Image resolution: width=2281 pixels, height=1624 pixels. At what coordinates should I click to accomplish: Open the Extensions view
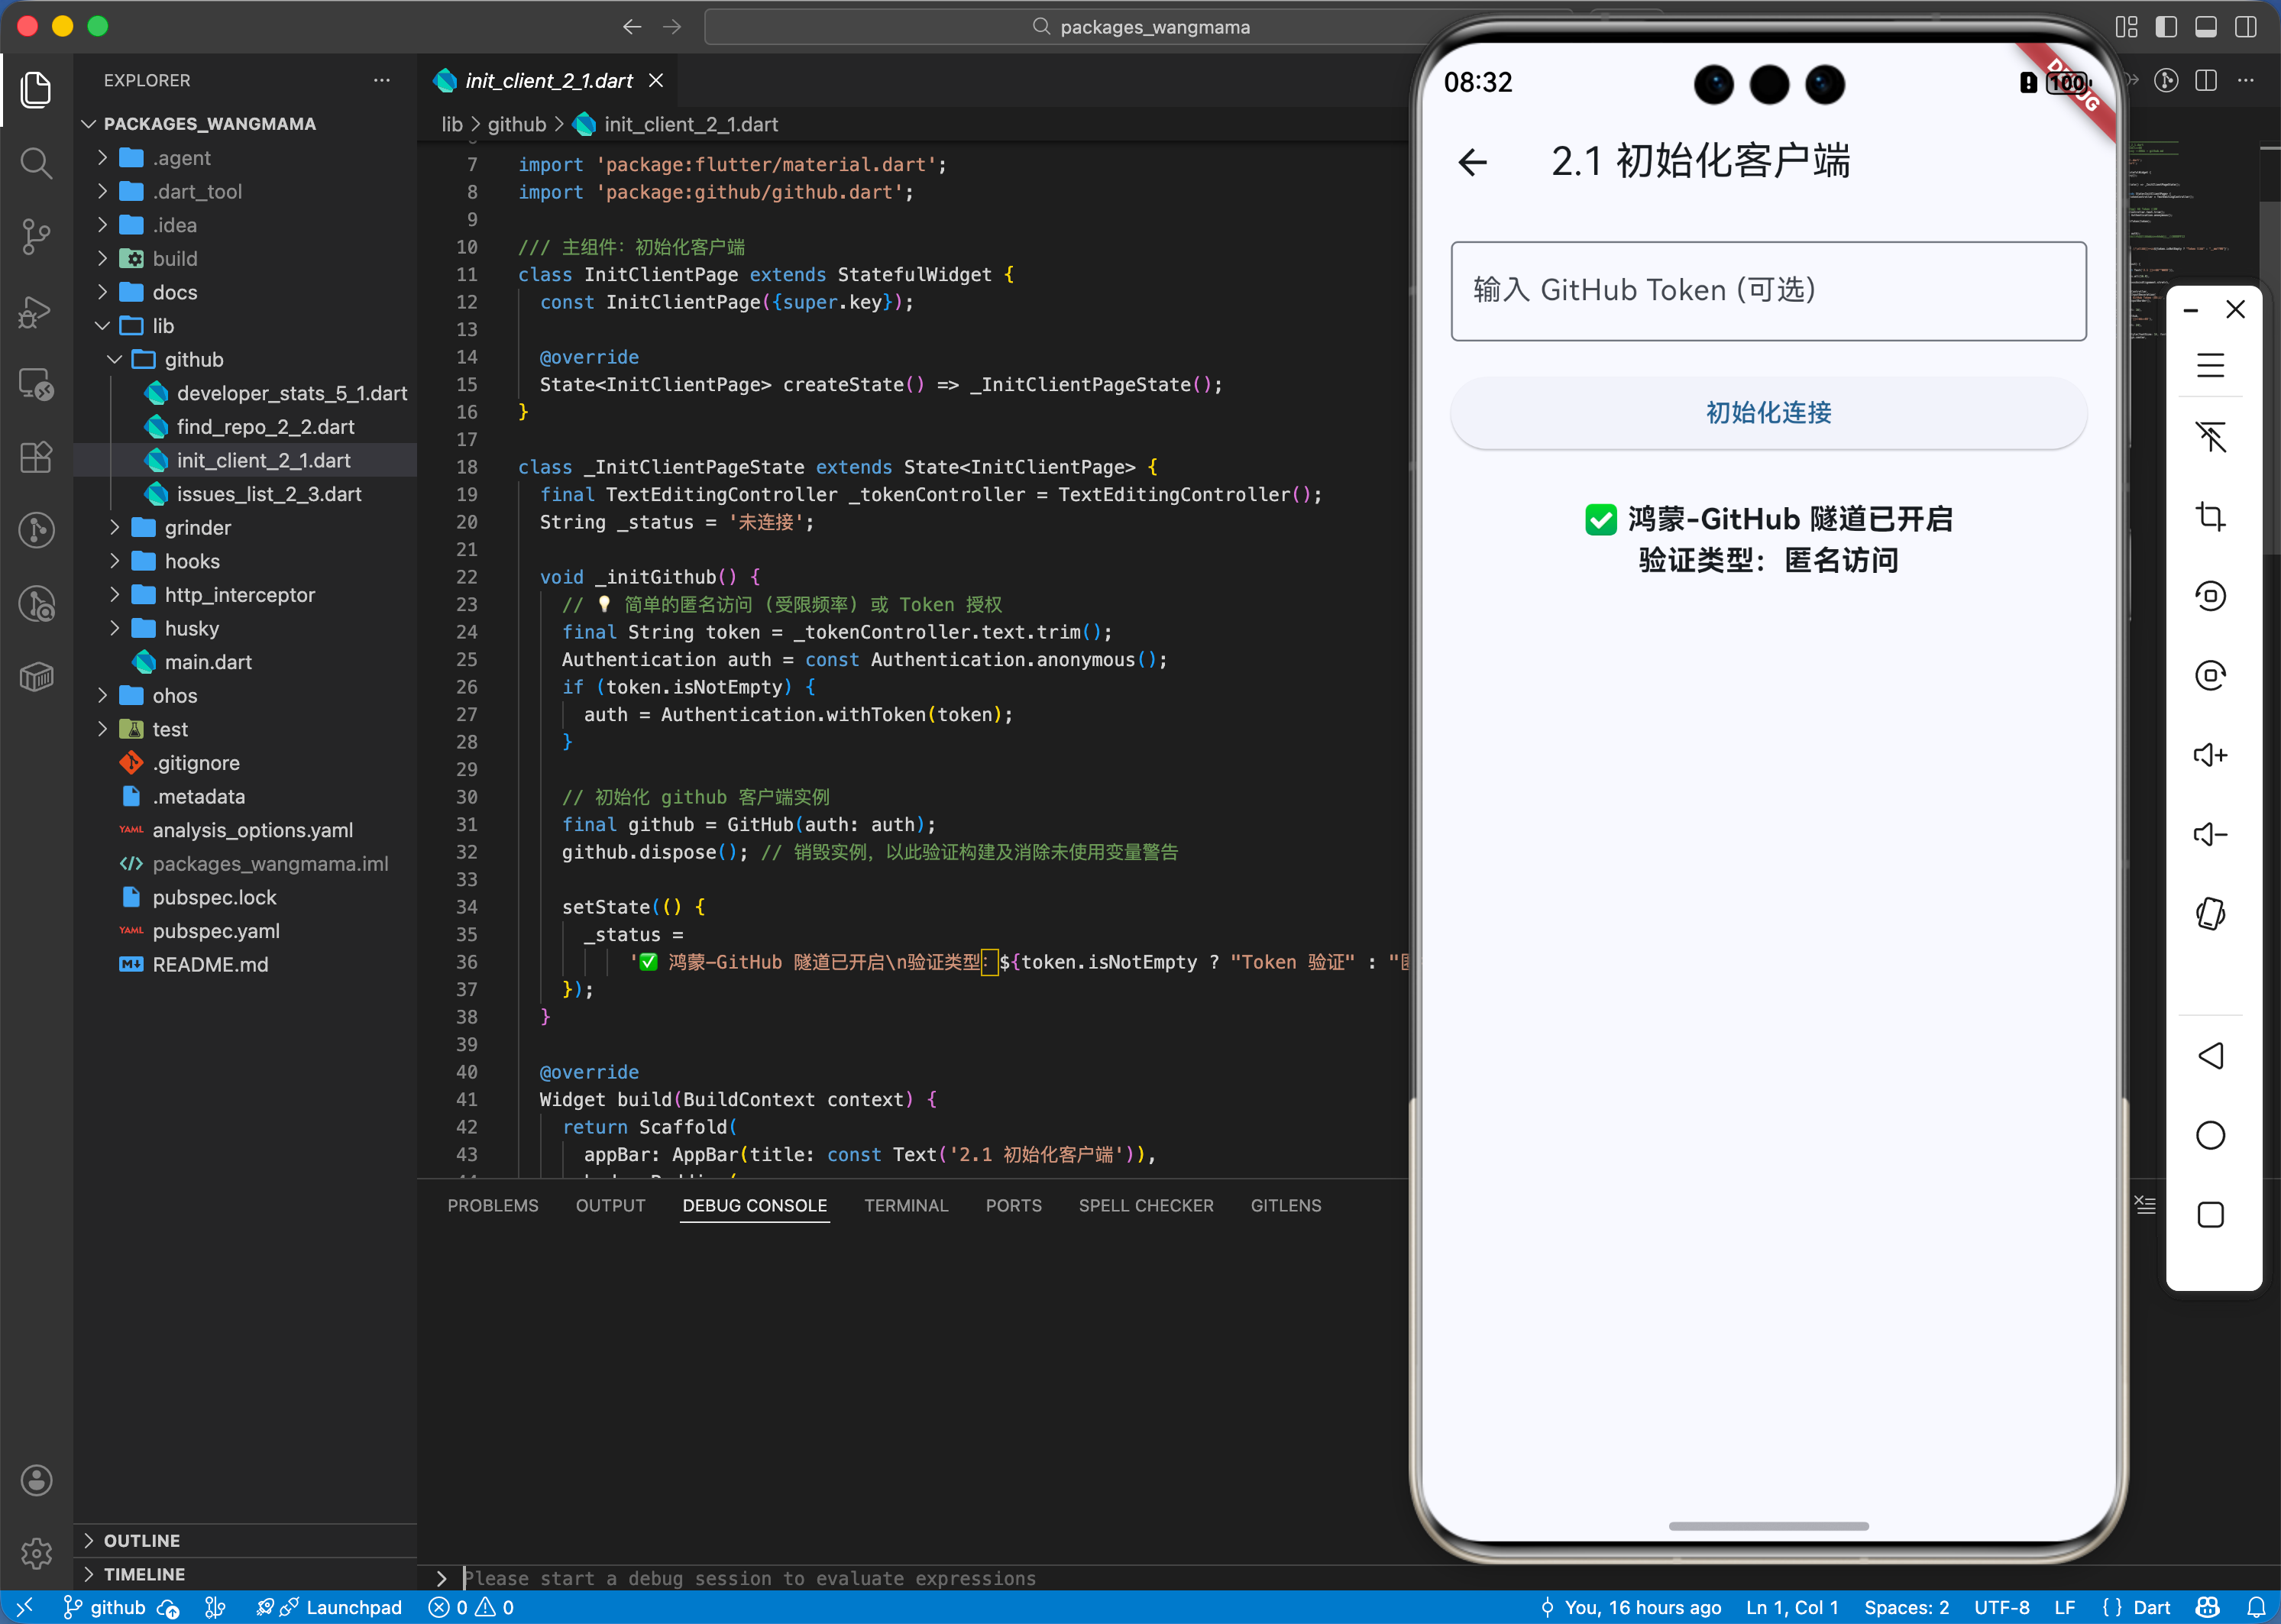[x=36, y=457]
